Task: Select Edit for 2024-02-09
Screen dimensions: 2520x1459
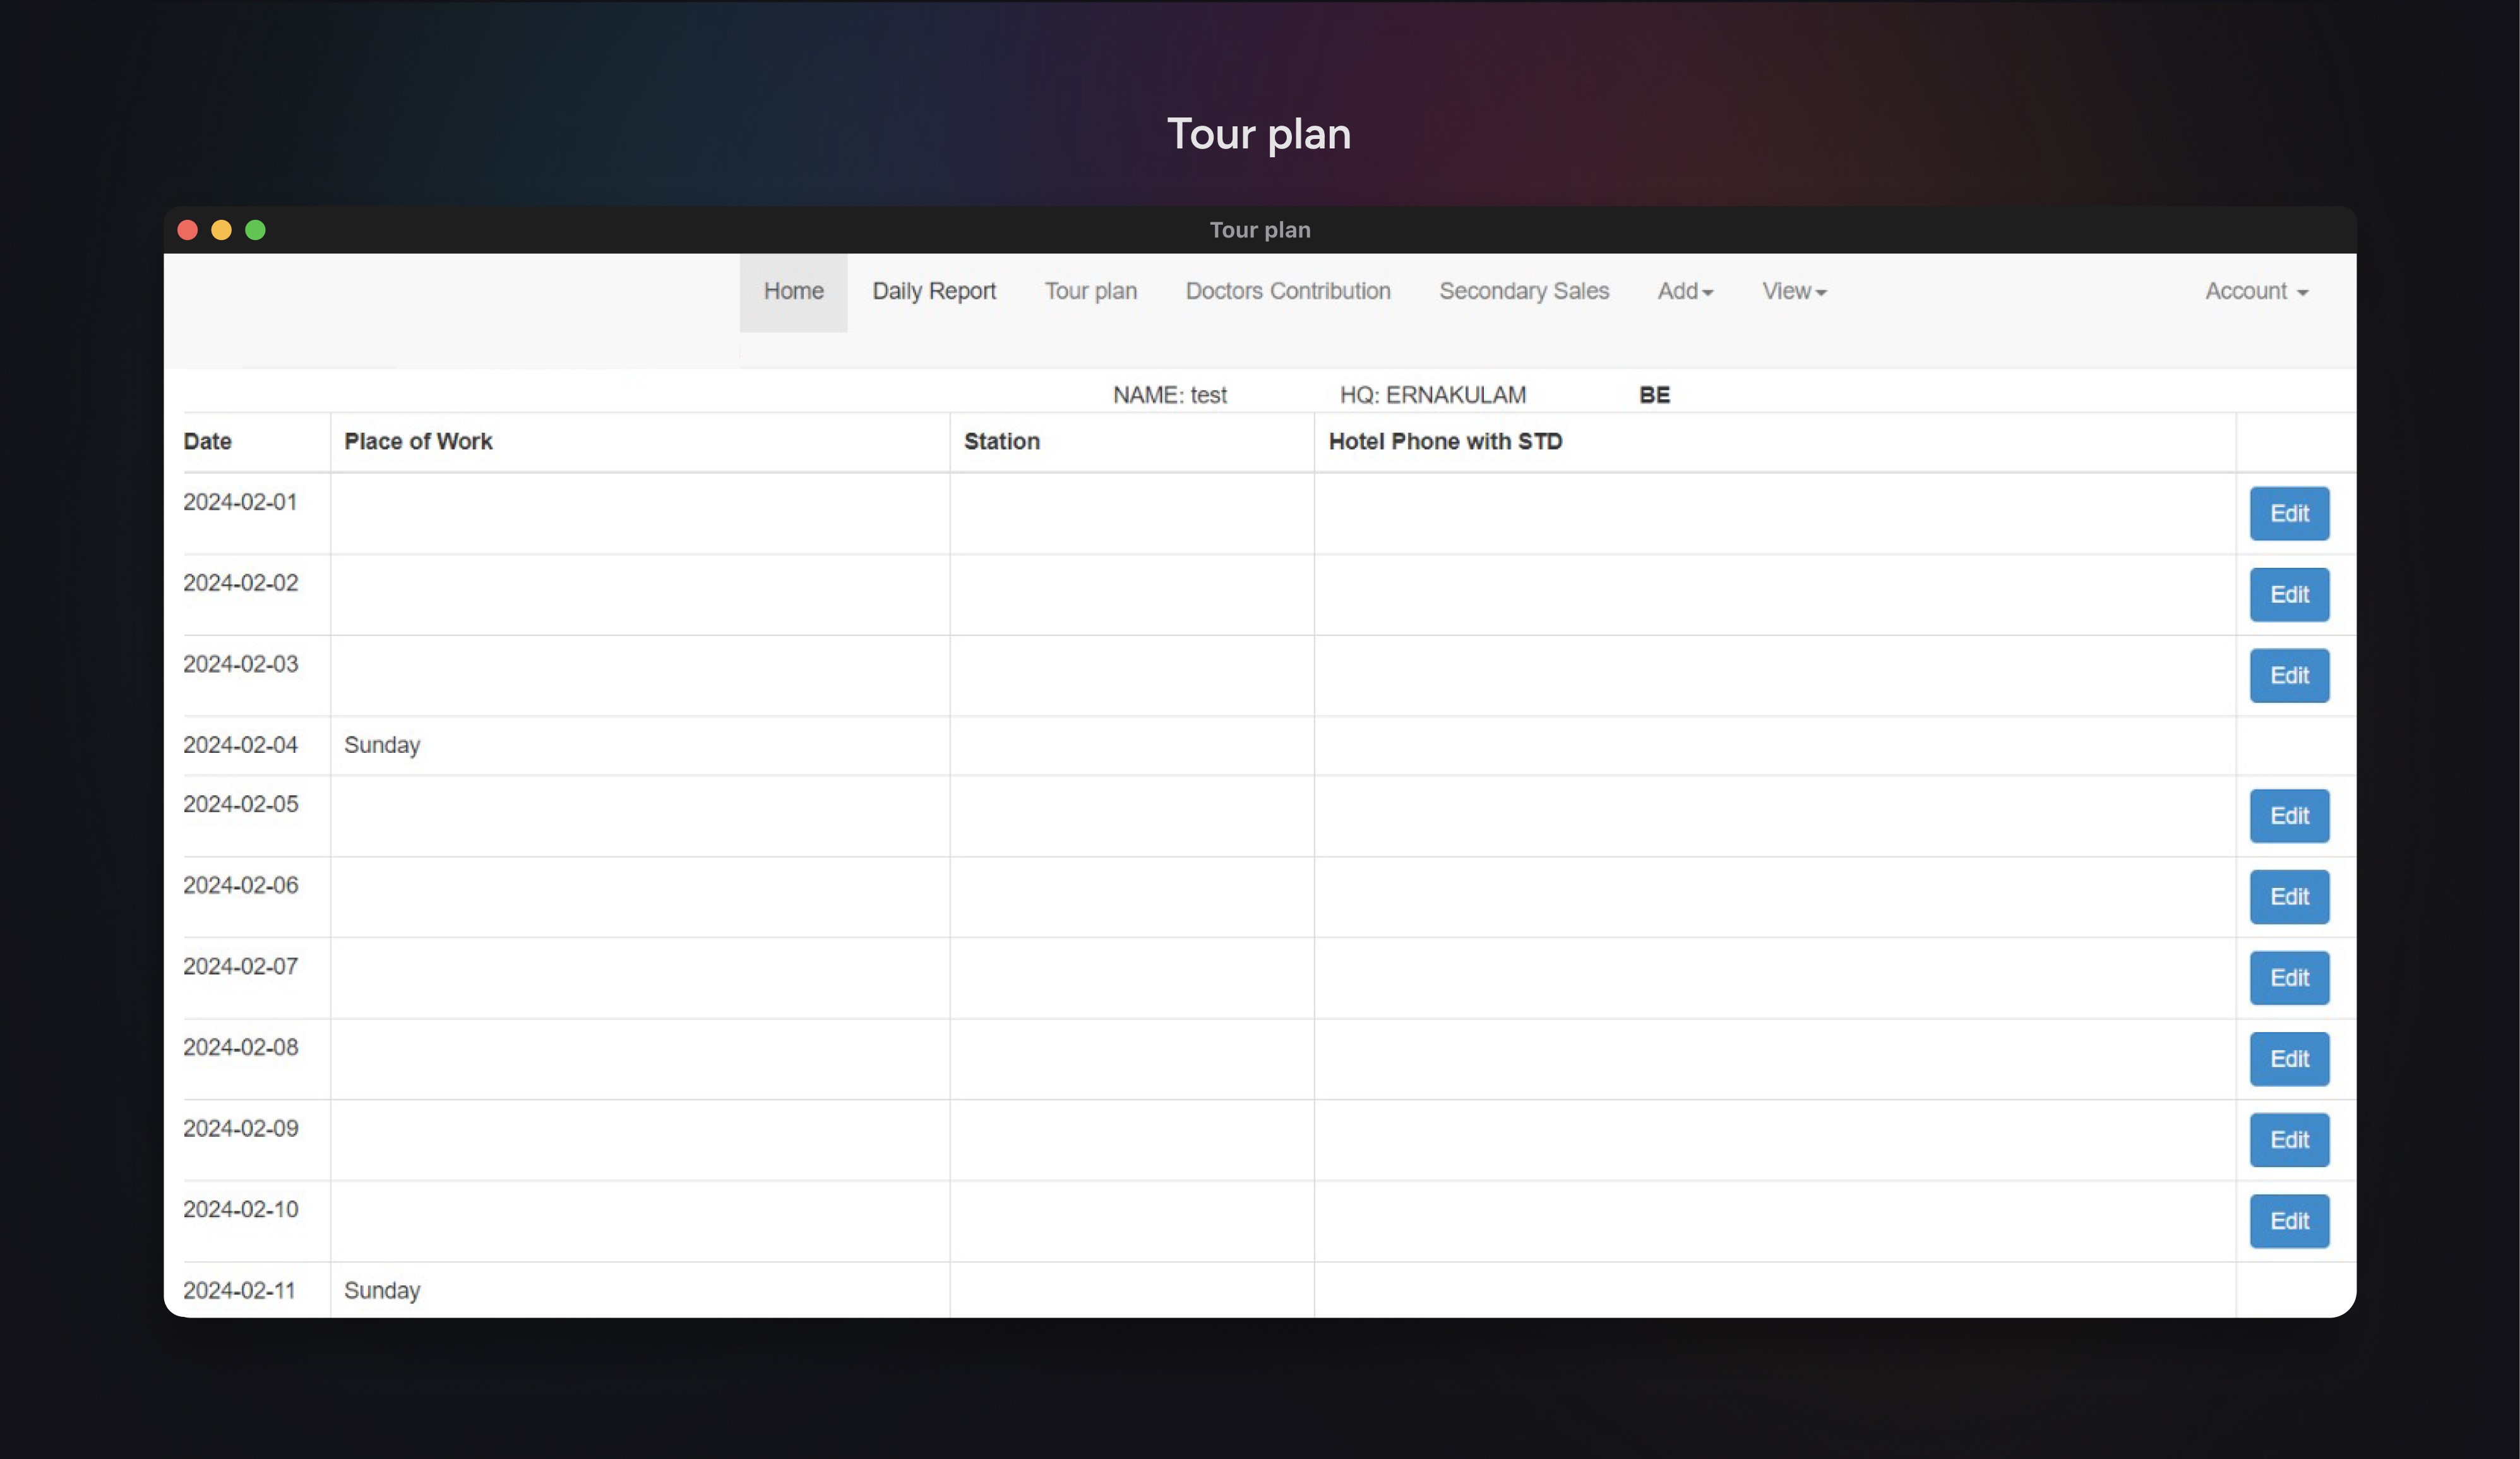Action: [x=2288, y=1140]
